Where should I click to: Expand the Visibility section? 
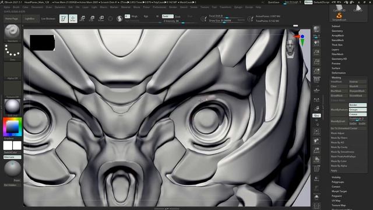336,177
